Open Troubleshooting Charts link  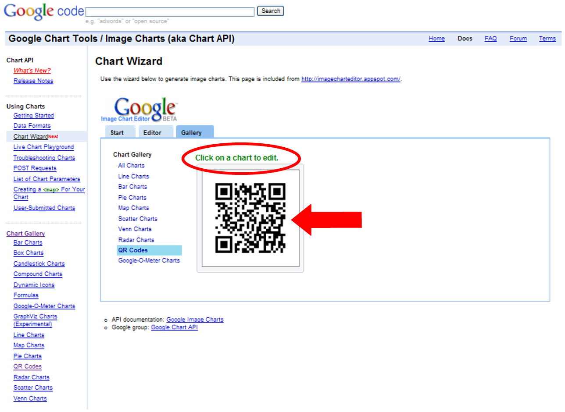(x=44, y=158)
